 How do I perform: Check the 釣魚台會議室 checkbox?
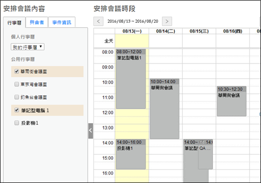pyautogui.click(x=16, y=97)
